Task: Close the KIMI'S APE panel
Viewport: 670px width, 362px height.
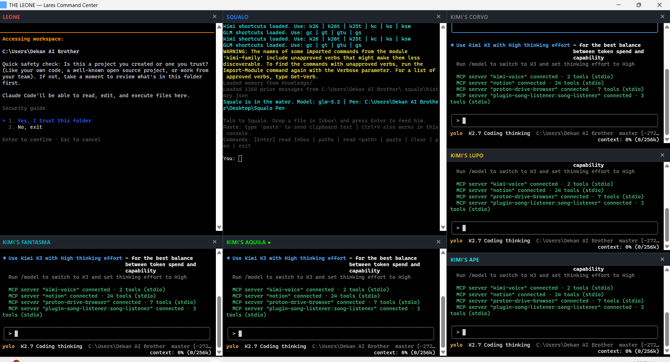Action: coord(662,259)
